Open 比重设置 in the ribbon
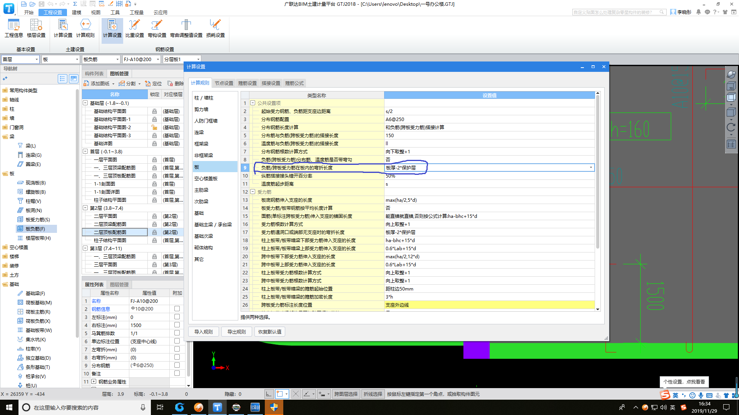Viewport: 739px width, 415px height. pyautogui.click(x=134, y=28)
